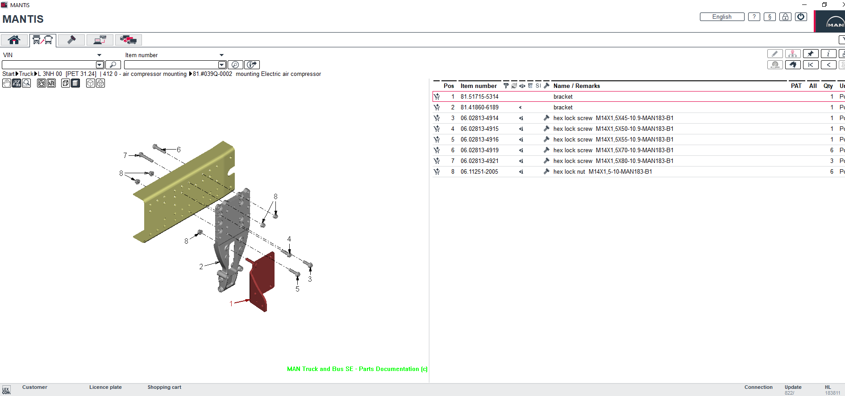Sort by the Item number column header
Image resolution: width=845 pixels, height=396 pixels.
coord(479,86)
